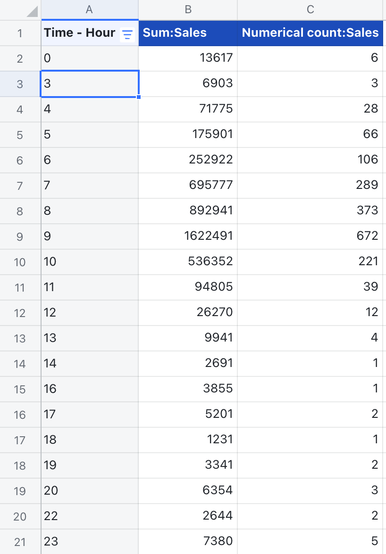Image resolution: width=386 pixels, height=554 pixels.
Task: Click the cell containing 7380
Action: pos(189,541)
